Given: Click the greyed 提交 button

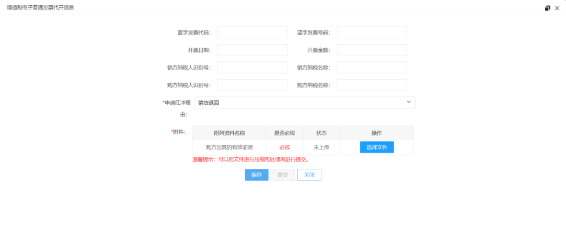Looking at the screenshot, I should click(x=282, y=175).
